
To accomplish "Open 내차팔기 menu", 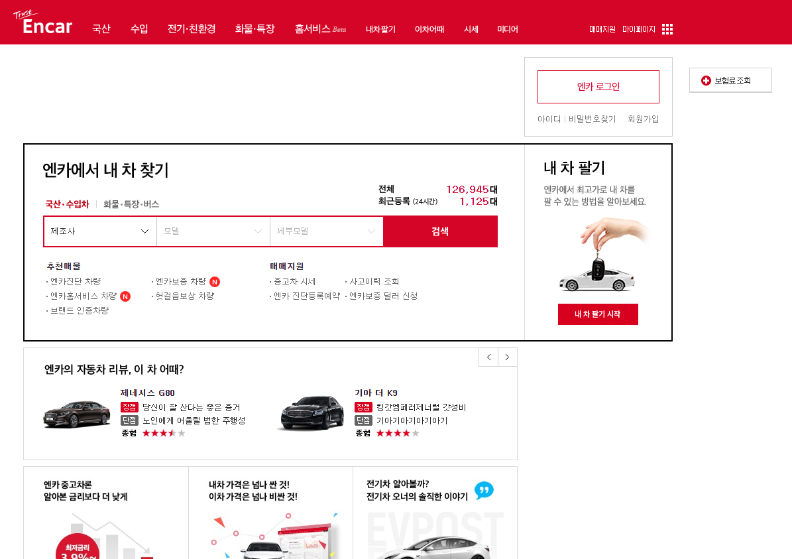I will (380, 29).
